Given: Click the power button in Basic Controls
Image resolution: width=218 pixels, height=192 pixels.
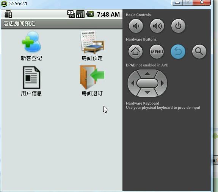Looking at the screenshot, I should (x=178, y=26).
